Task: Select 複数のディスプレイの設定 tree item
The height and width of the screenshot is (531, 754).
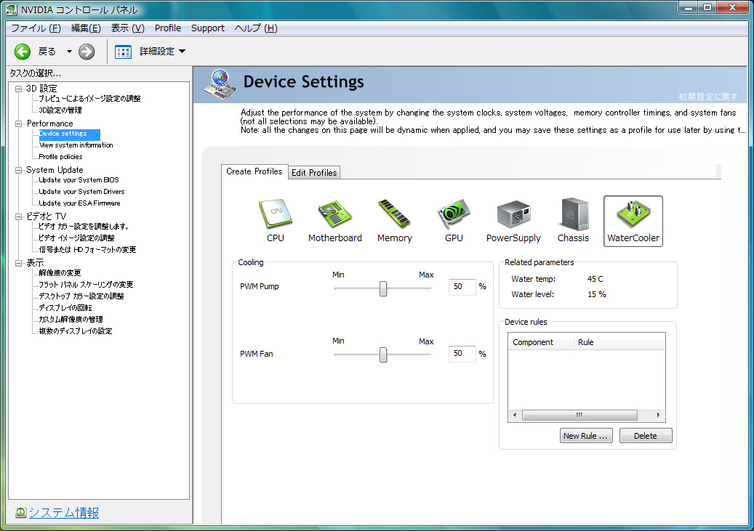Action: tap(76, 331)
